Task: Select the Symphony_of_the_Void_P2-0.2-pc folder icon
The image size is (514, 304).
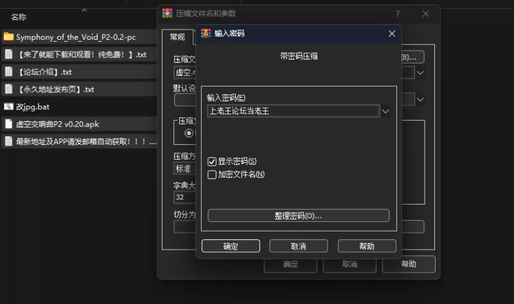Action: point(8,37)
